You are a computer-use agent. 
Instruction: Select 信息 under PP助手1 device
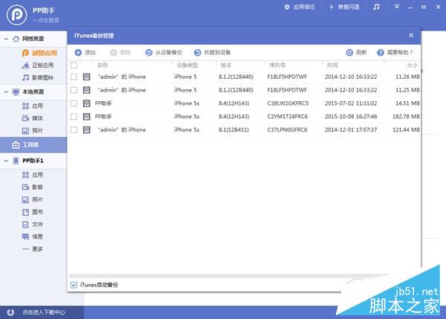click(x=33, y=236)
